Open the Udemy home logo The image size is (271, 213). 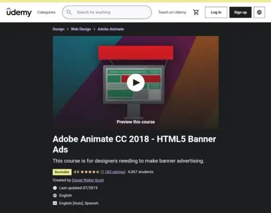(x=19, y=12)
